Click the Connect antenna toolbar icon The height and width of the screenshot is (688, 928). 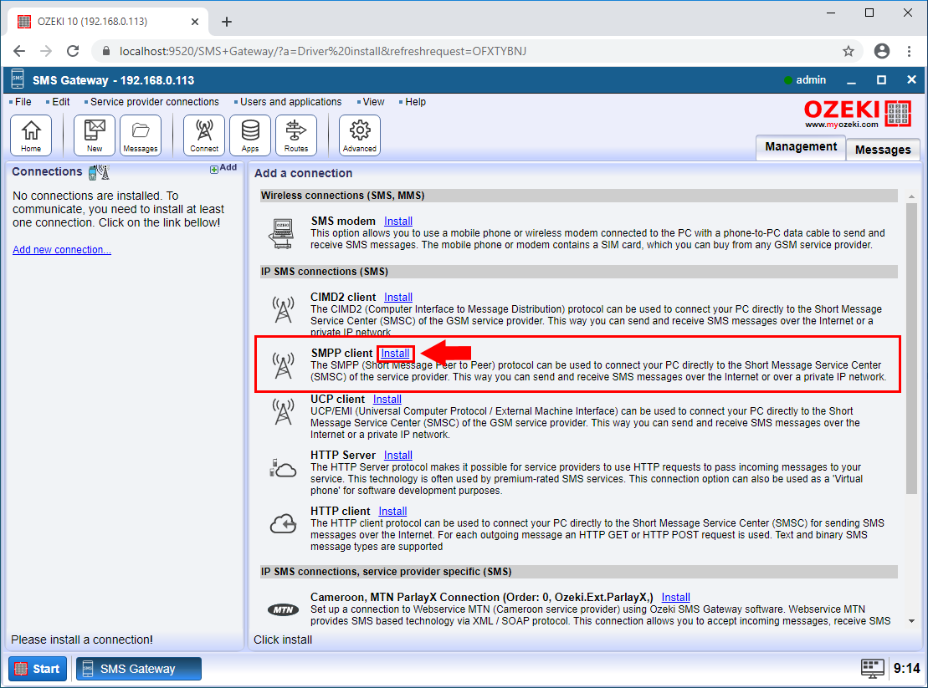coord(204,135)
